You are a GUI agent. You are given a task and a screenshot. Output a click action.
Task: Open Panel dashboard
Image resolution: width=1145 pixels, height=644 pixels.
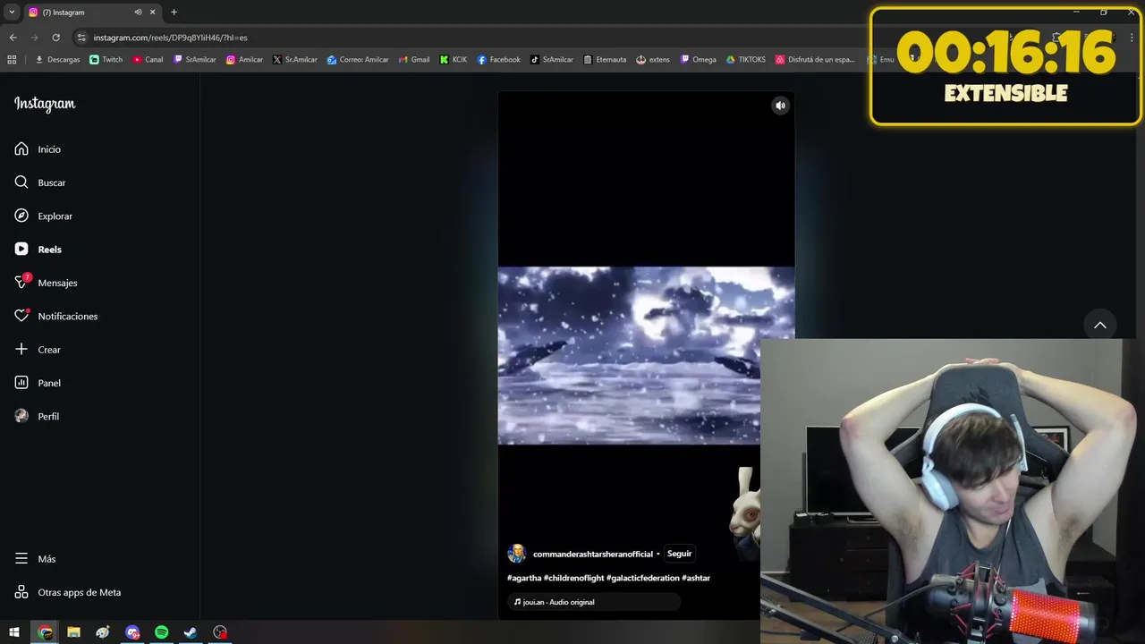[38, 383]
